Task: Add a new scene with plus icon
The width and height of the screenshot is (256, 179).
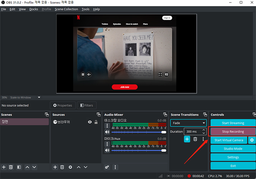Action: pyautogui.click(x=4, y=167)
